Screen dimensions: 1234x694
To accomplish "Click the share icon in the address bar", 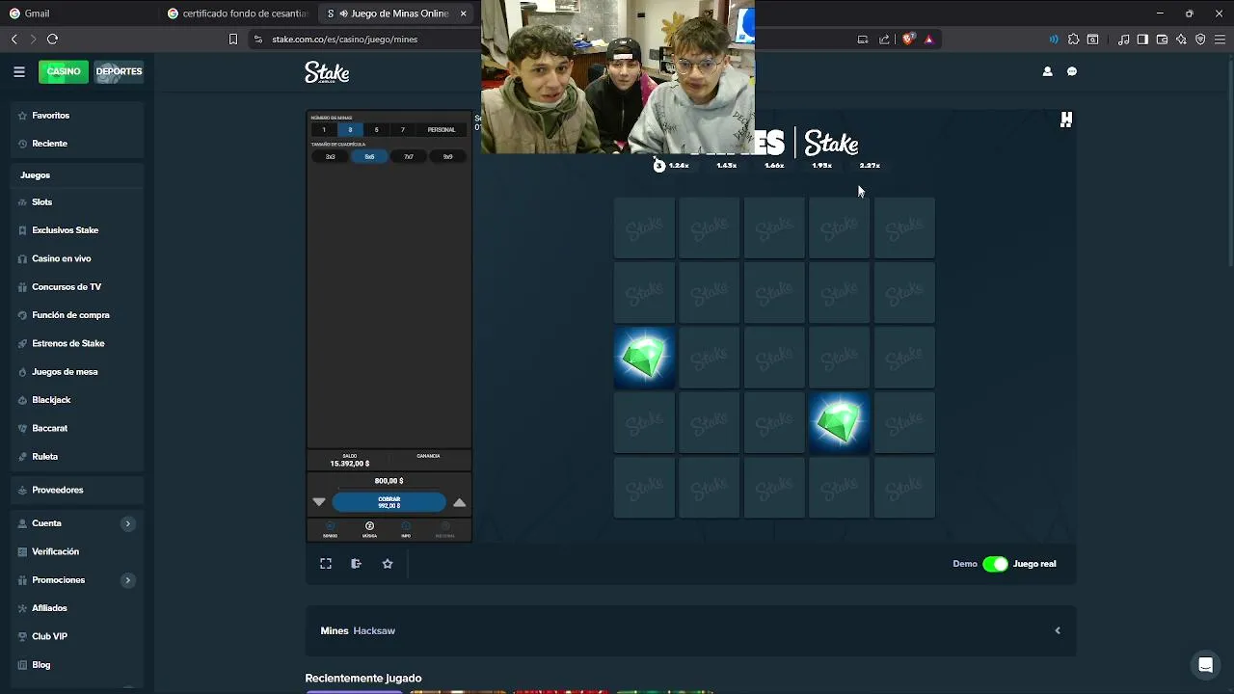I will 884,40.
